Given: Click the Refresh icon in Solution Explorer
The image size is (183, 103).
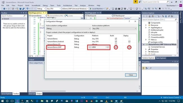Looking at the screenshot, I should click(166, 16).
